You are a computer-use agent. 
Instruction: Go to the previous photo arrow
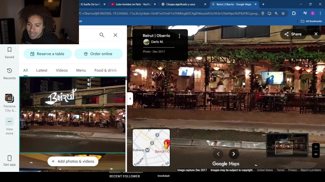click(218, 154)
